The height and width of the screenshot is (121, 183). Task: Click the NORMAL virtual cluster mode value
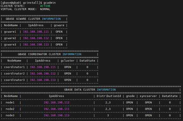point(45,9)
